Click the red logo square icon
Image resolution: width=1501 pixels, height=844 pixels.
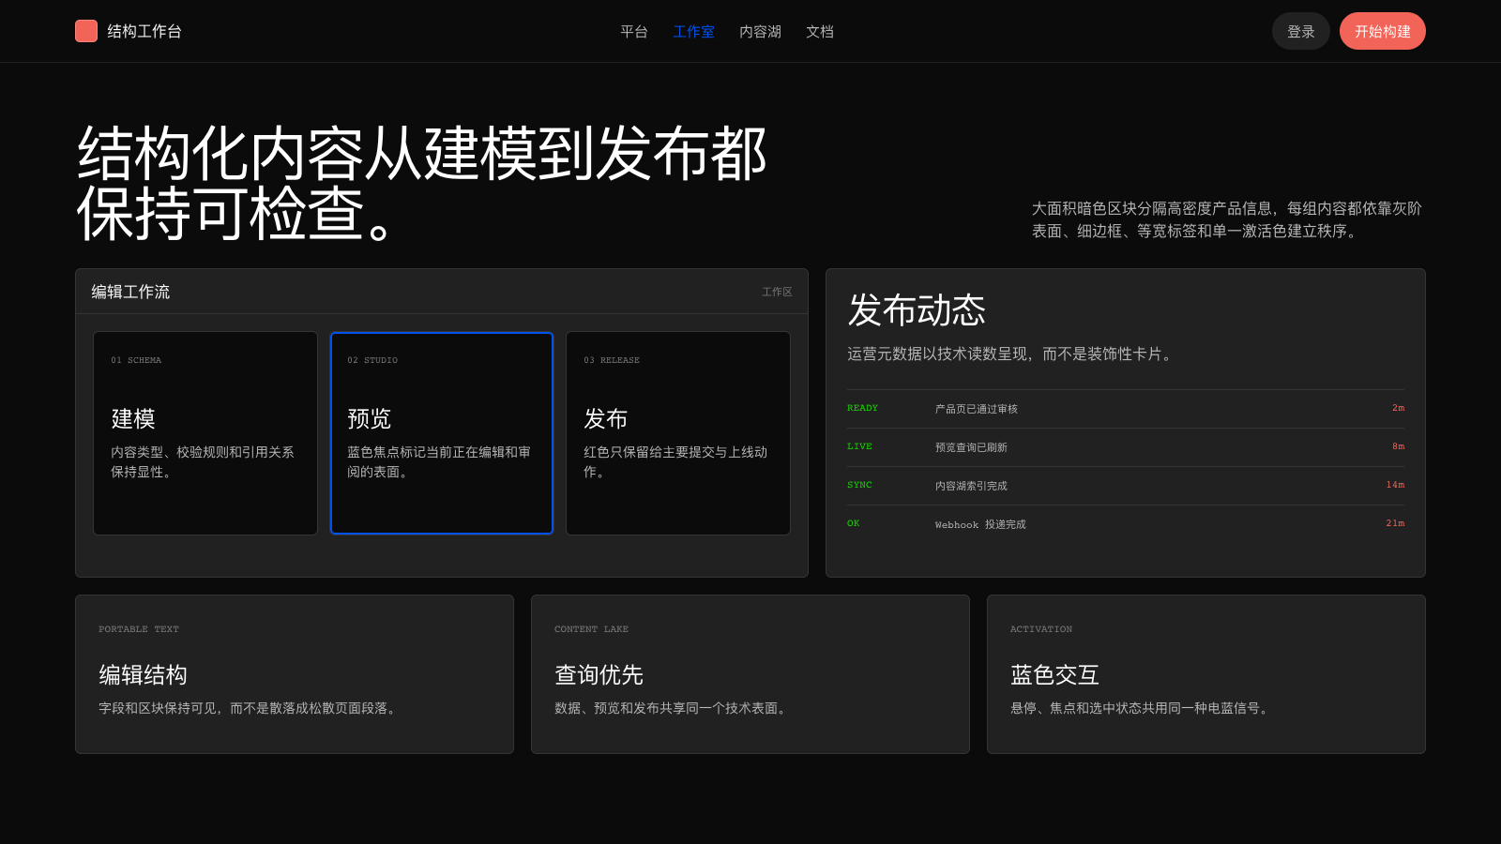(86, 31)
